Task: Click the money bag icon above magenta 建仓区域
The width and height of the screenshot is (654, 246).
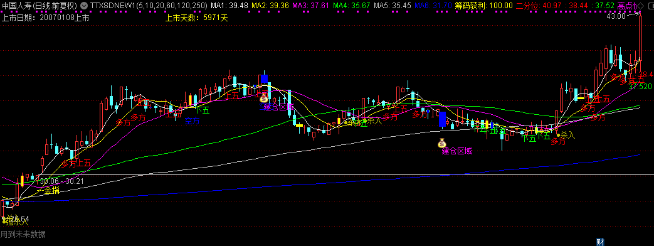Action: point(441,143)
